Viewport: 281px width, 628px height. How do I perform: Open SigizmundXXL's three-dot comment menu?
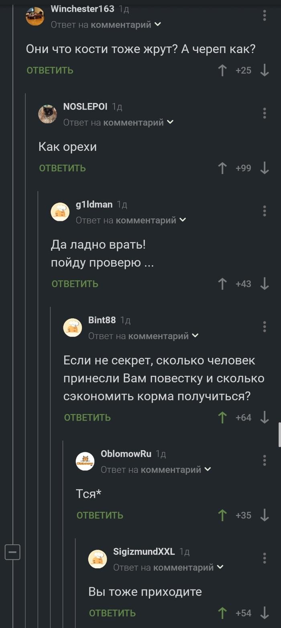point(265,558)
